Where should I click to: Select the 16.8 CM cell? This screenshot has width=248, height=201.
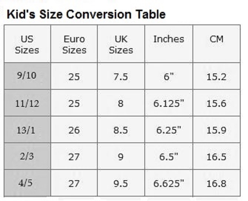coord(217,184)
